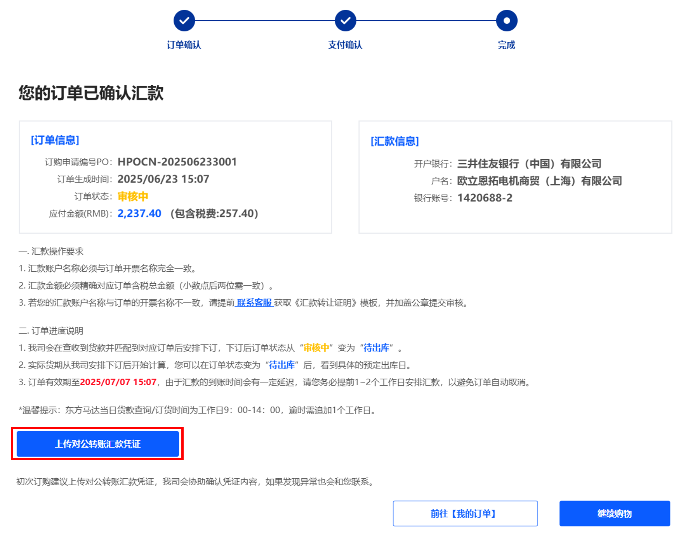Click the bank account number 1420688-2

(x=485, y=198)
